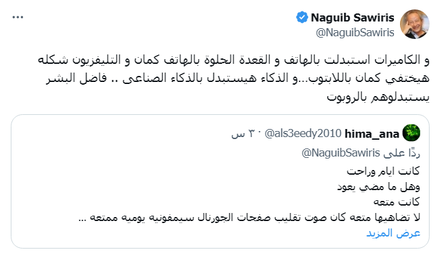This screenshot has width=439, height=258.
Task: Click the quoted line about الجورنال سيمفونيه
Action: [x=249, y=217]
